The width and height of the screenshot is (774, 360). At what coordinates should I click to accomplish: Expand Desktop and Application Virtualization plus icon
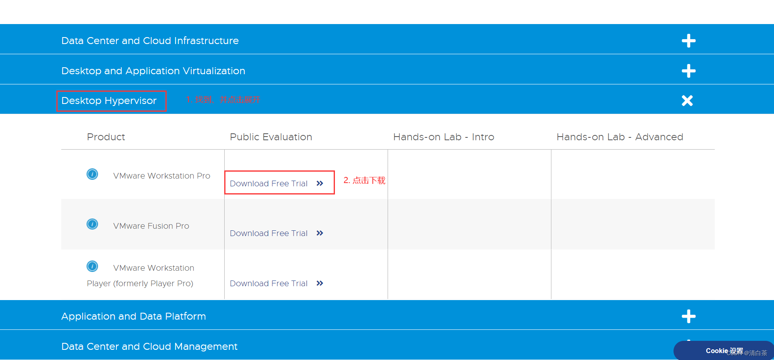pyautogui.click(x=689, y=71)
